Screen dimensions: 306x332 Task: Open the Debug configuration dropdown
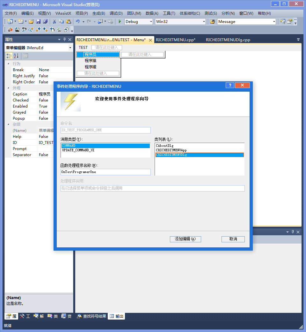151,22
